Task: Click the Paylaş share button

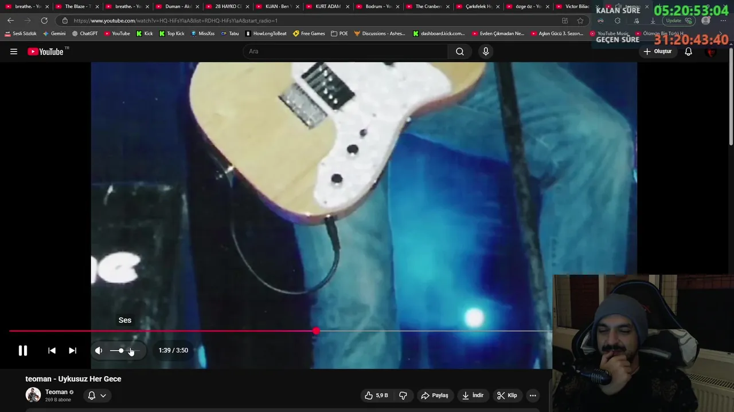Action: tap(435, 395)
